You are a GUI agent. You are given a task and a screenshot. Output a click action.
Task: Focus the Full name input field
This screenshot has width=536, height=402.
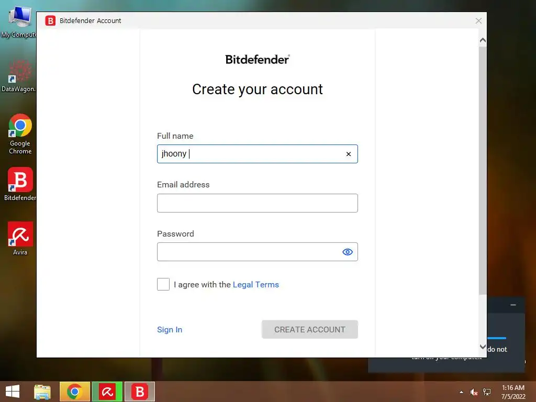click(258, 154)
